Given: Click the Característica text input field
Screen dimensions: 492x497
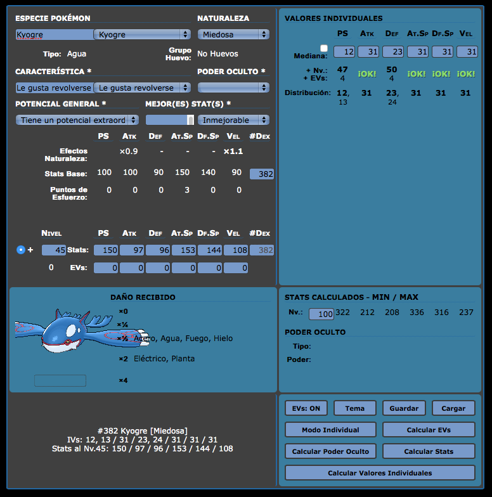Looking at the screenshot, I should pos(55,87).
